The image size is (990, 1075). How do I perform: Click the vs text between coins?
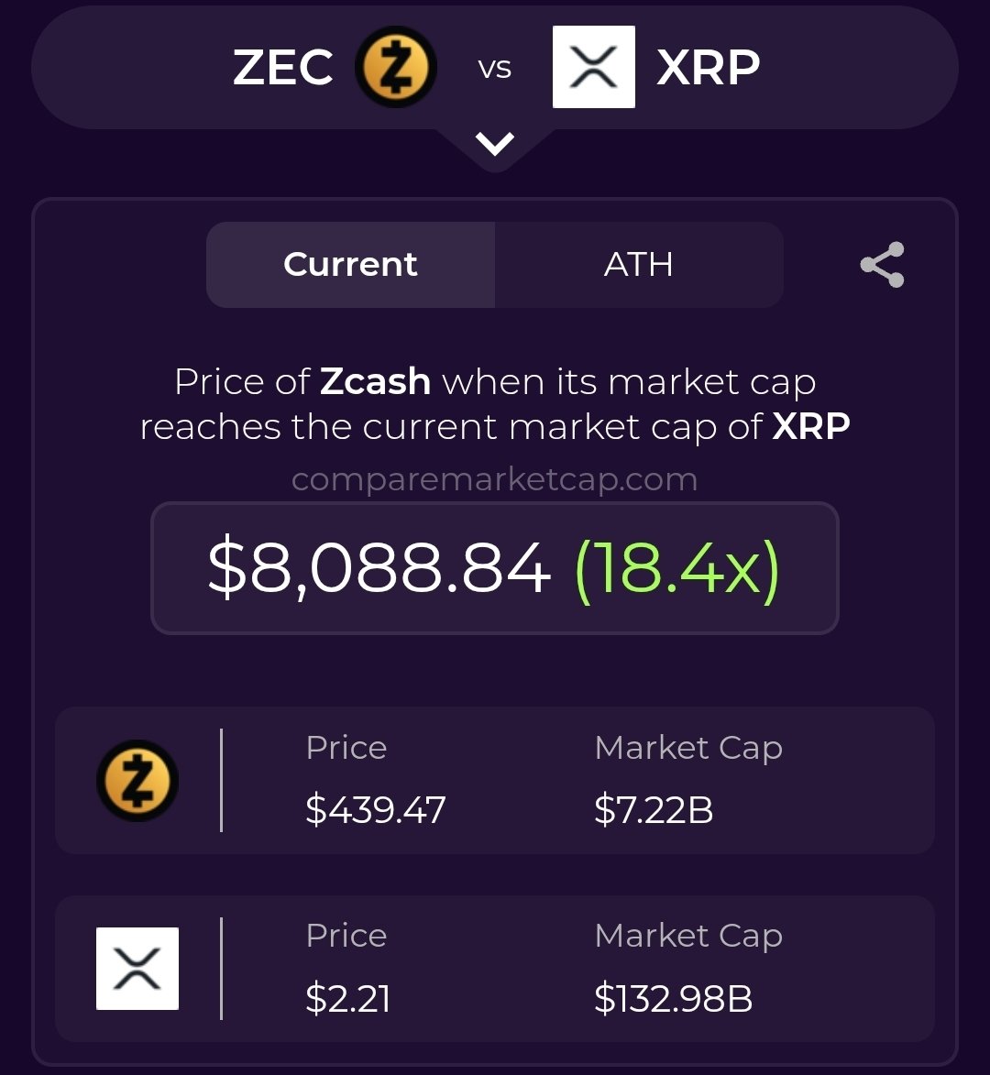point(495,69)
